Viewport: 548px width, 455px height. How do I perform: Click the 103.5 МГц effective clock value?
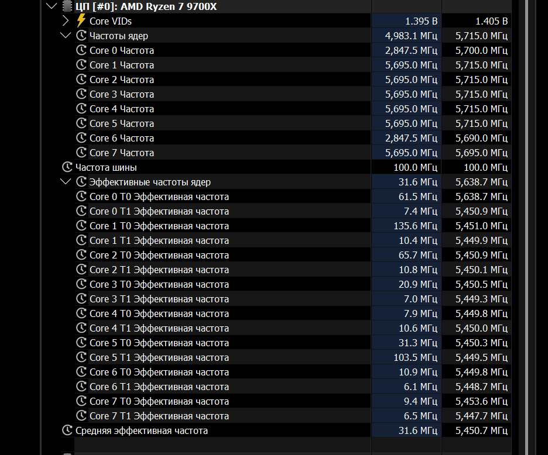coord(415,357)
